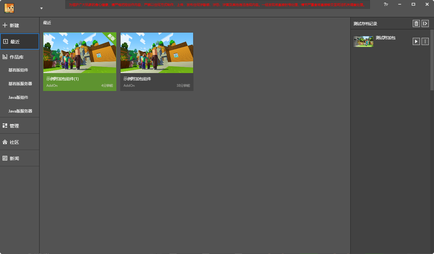Click the user avatar icon
Screen dimensions: 434x254
tap(9, 8)
